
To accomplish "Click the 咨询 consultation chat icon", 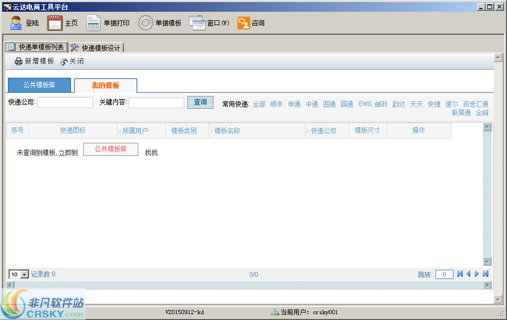I will click(243, 23).
